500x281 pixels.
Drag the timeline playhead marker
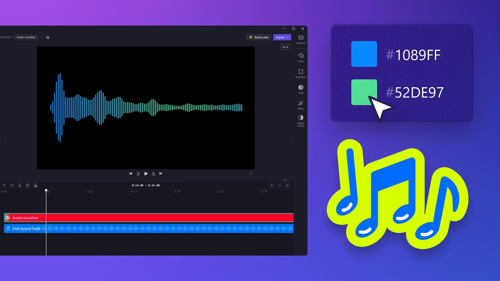46,191
